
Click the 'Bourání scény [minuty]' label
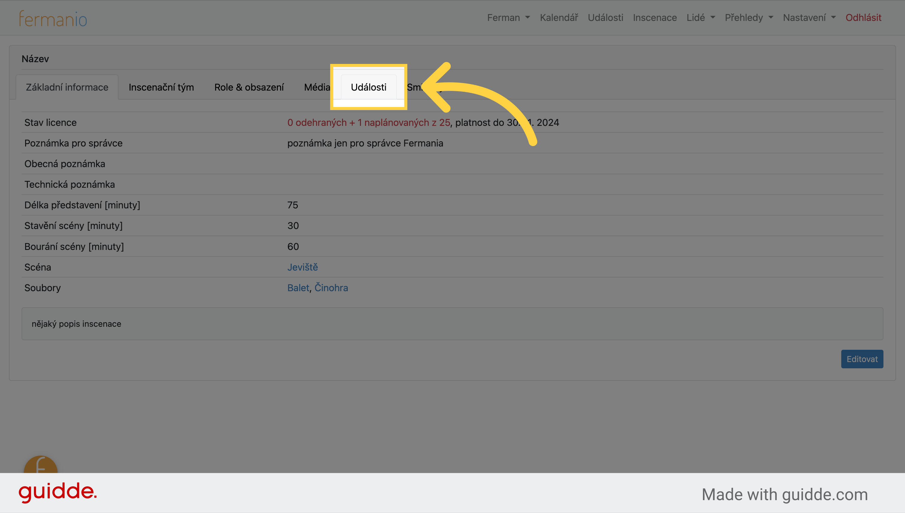pos(74,247)
